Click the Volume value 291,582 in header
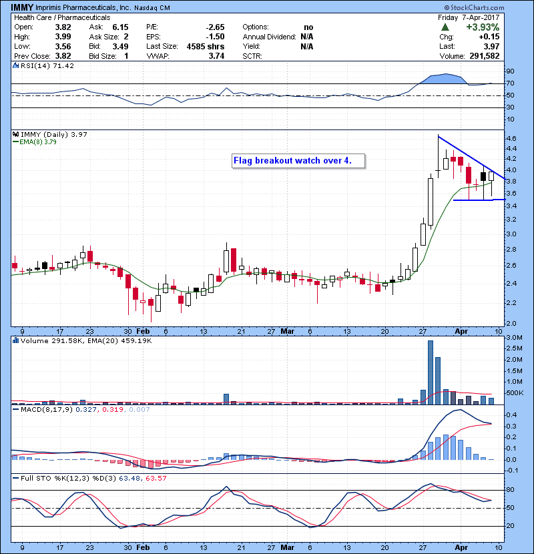This screenshot has width=534, height=554. pos(485,56)
